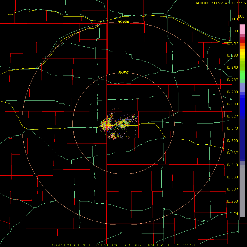This screenshot has height=247, width=247.
Task: Click the 0.787 color scale value
Action: point(232,80)
